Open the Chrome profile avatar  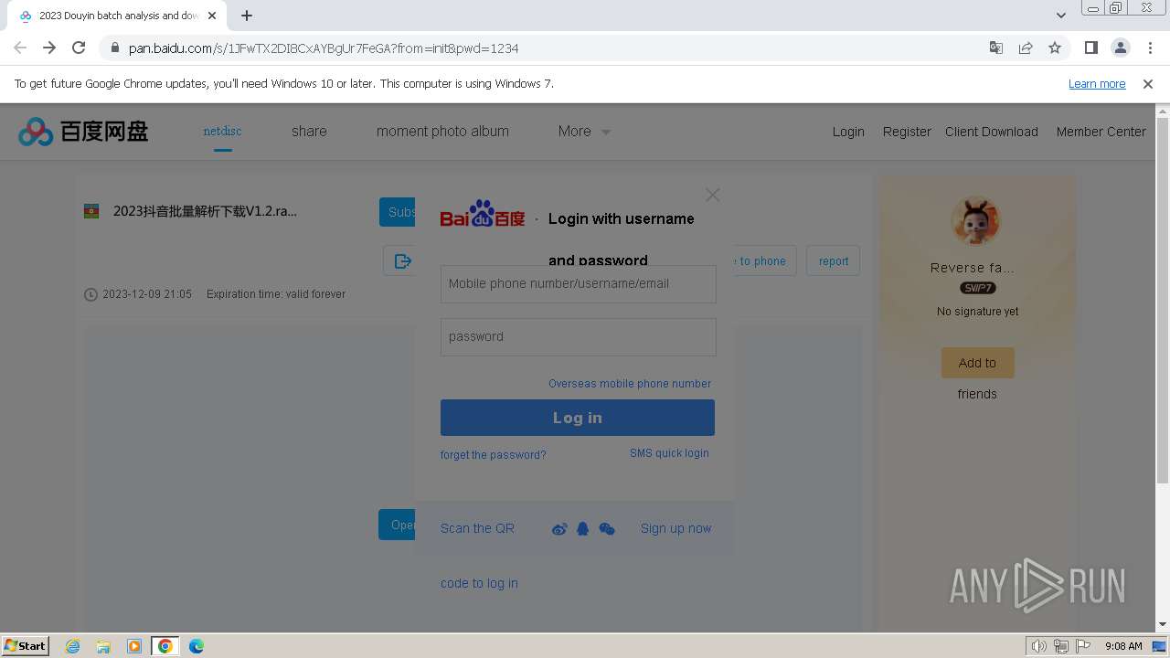click(x=1120, y=48)
